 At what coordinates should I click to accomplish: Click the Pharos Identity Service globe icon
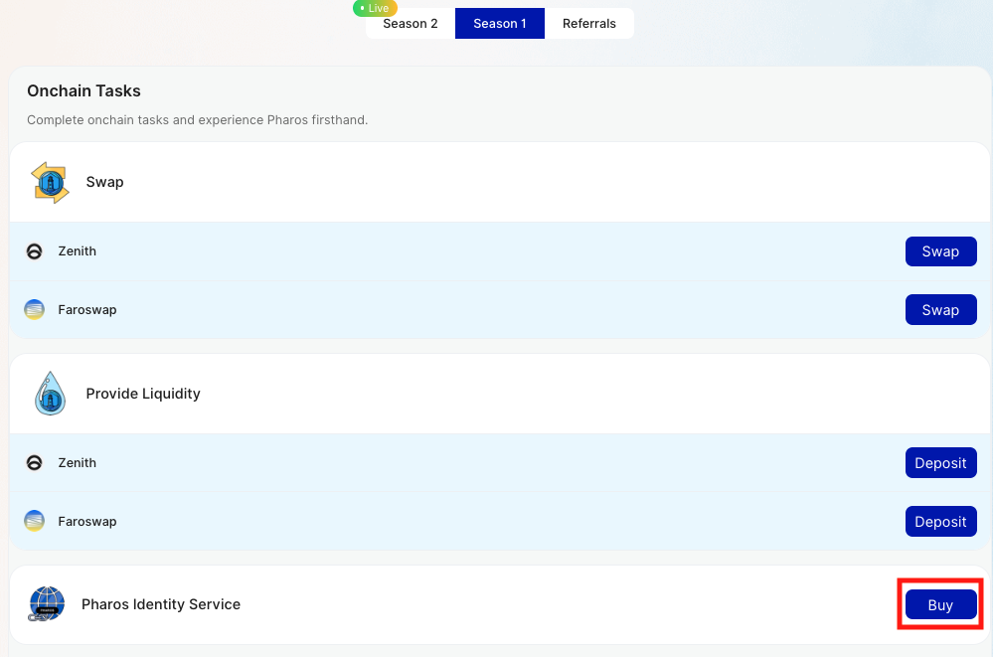(47, 604)
